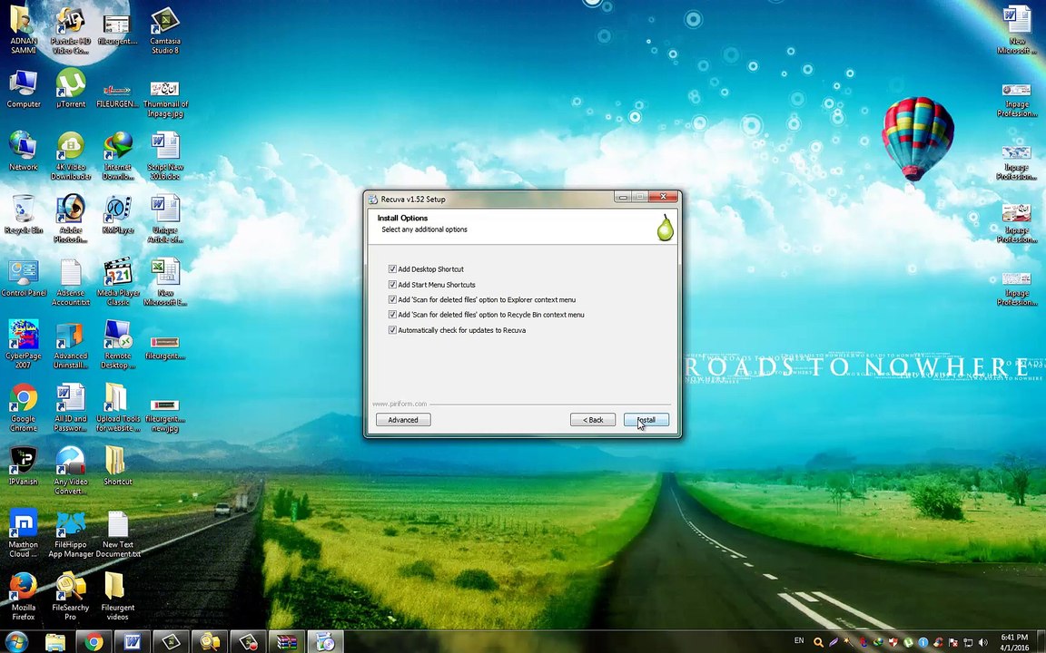The image size is (1046, 653).
Task: Select the Computer desktop icon
Action: point(24,88)
